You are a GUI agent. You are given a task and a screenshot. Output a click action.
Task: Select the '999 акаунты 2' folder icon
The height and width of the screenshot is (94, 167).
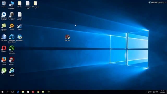(36, 5)
